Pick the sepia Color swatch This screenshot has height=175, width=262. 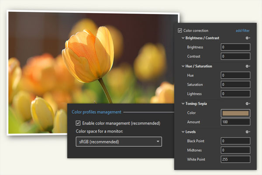[x=235, y=113]
